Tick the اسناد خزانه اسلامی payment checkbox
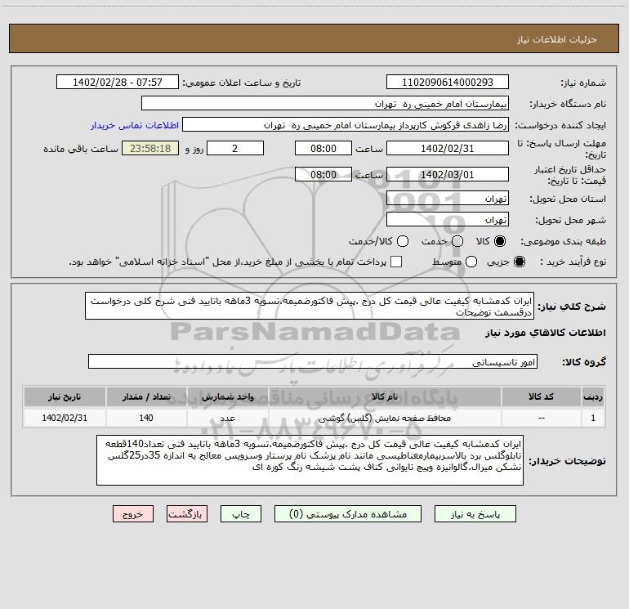 [x=396, y=262]
